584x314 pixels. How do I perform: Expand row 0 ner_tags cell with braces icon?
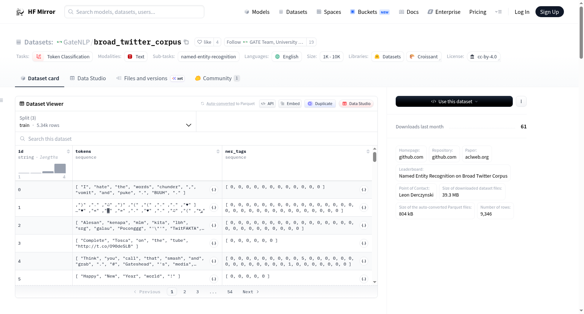point(364,190)
